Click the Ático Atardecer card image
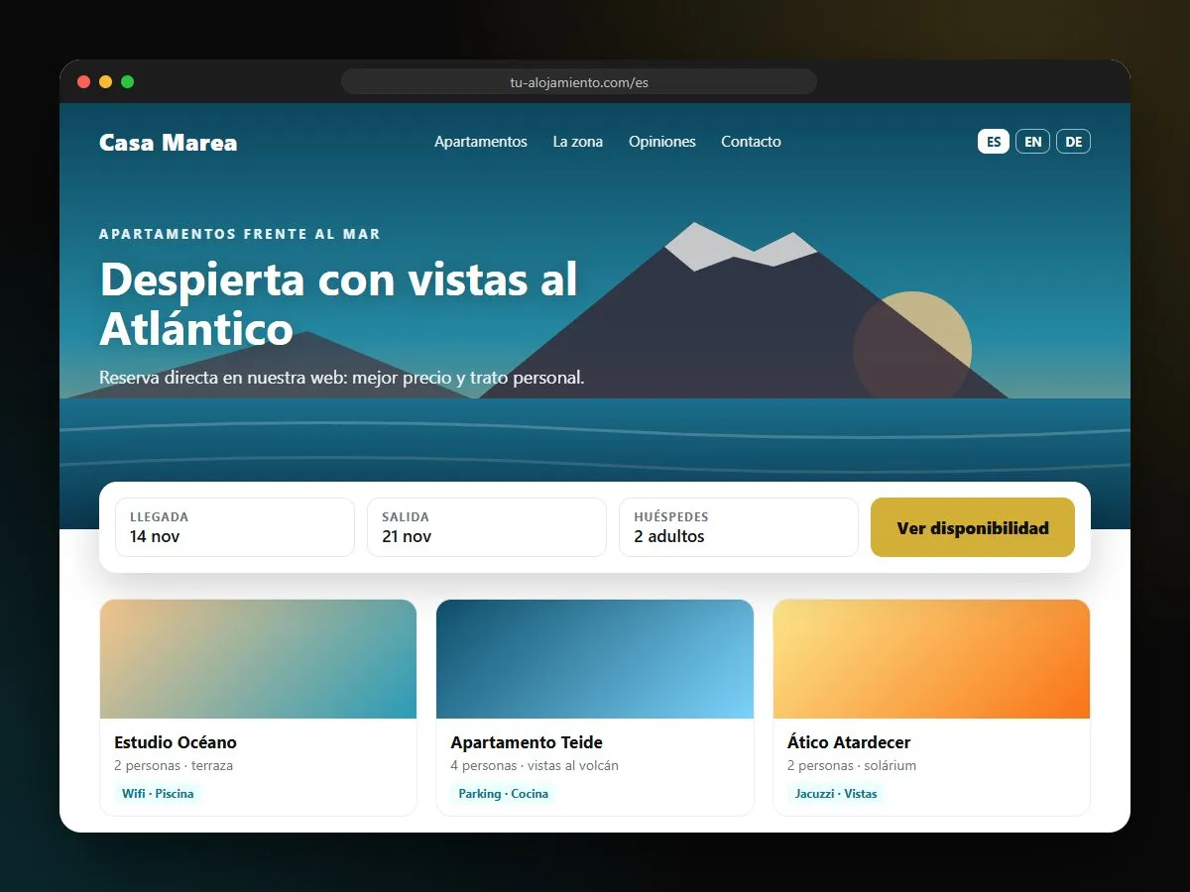The width and height of the screenshot is (1190, 892). point(931,659)
